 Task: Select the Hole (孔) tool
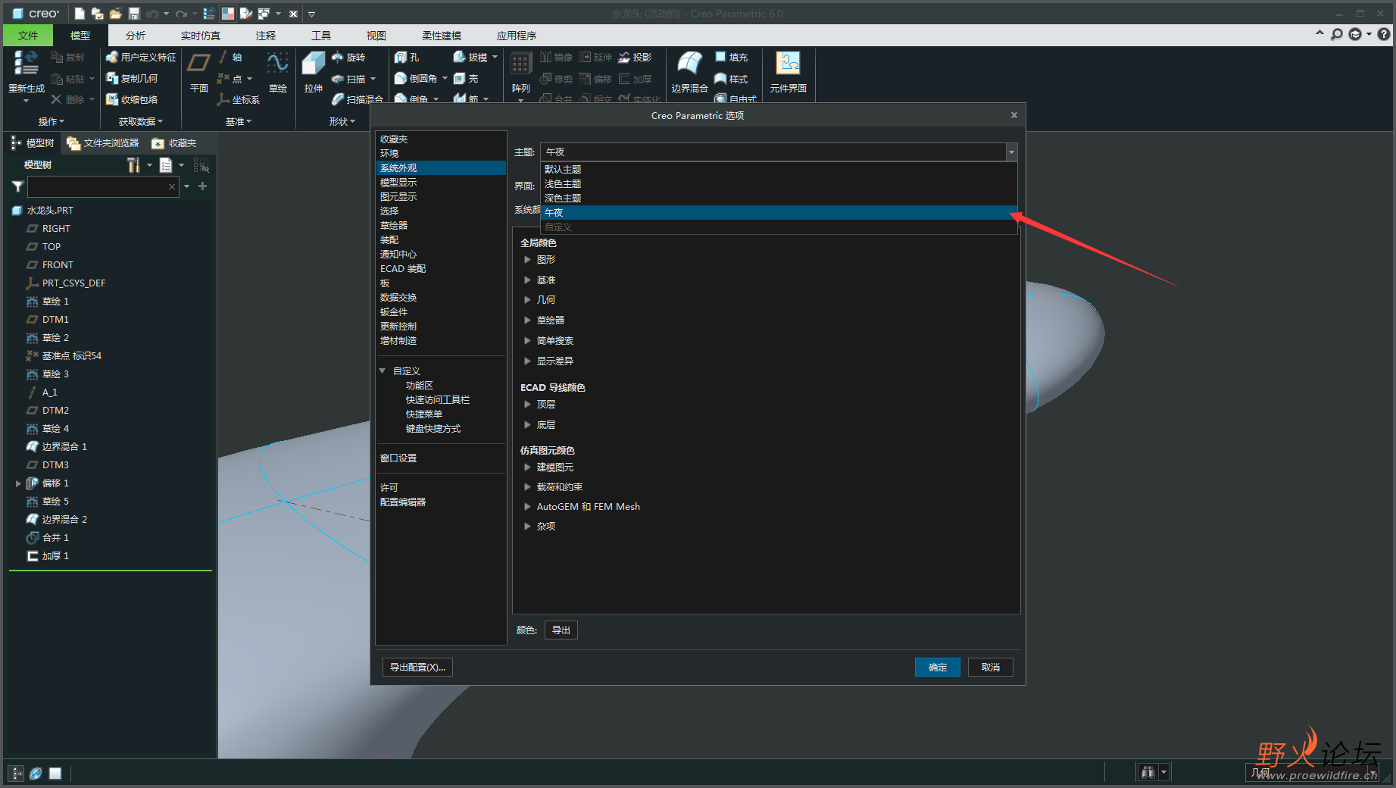pos(408,58)
